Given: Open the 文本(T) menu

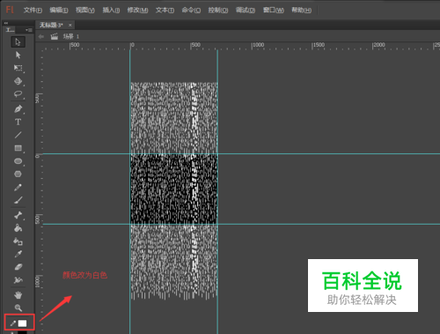Looking at the screenshot, I should pos(165,11).
